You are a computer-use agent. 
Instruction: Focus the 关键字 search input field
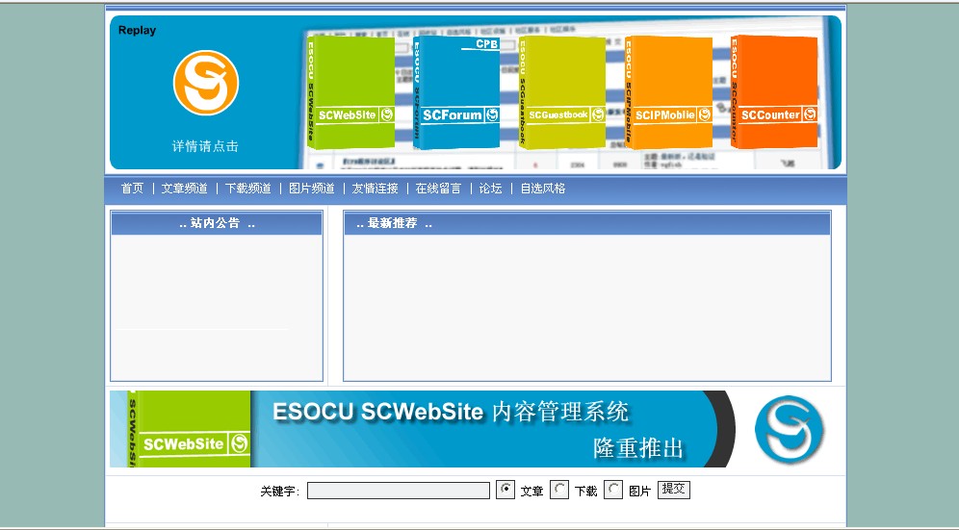pyautogui.click(x=399, y=491)
